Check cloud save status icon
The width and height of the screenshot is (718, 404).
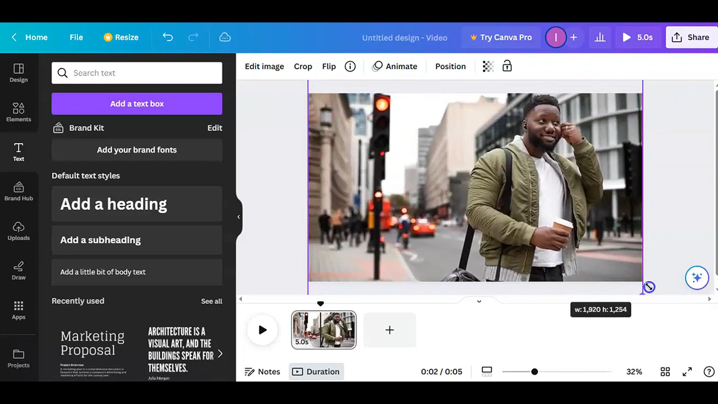(x=225, y=37)
